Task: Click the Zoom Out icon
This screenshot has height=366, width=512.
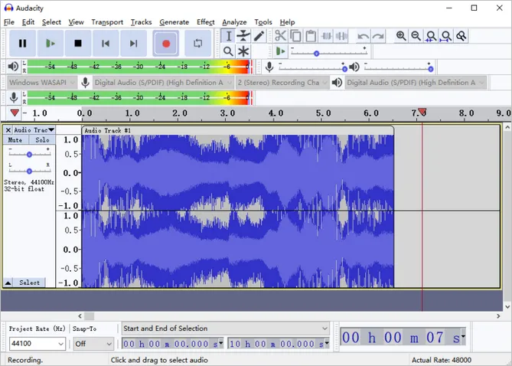Action: [416, 36]
